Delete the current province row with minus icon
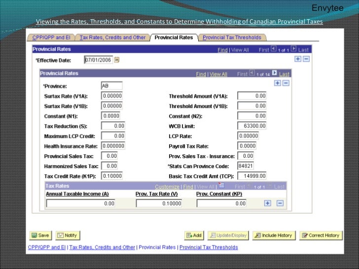The height and width of the screenshot is (269, 359). pyautogui.click(x=286, y=83)
